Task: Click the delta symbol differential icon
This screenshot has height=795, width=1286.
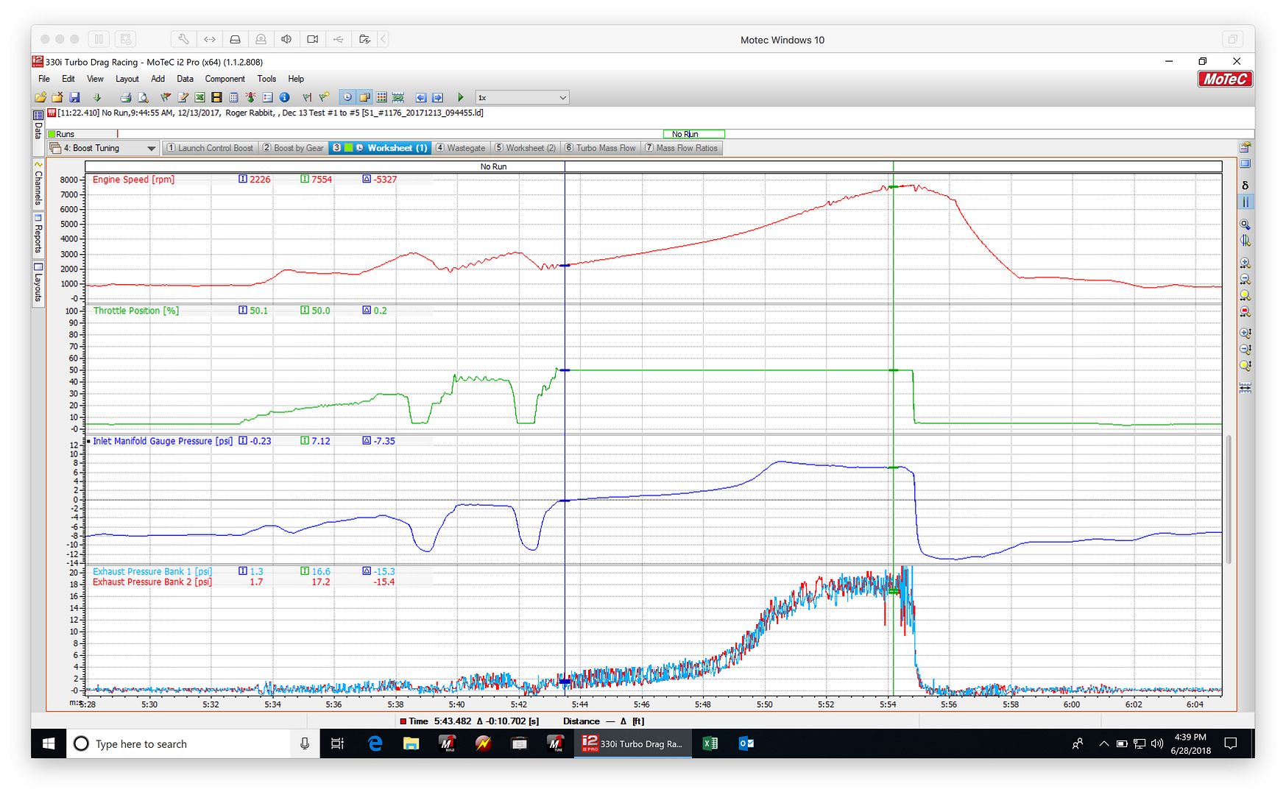Action: pyautogui.click(x=1246, y=185)
